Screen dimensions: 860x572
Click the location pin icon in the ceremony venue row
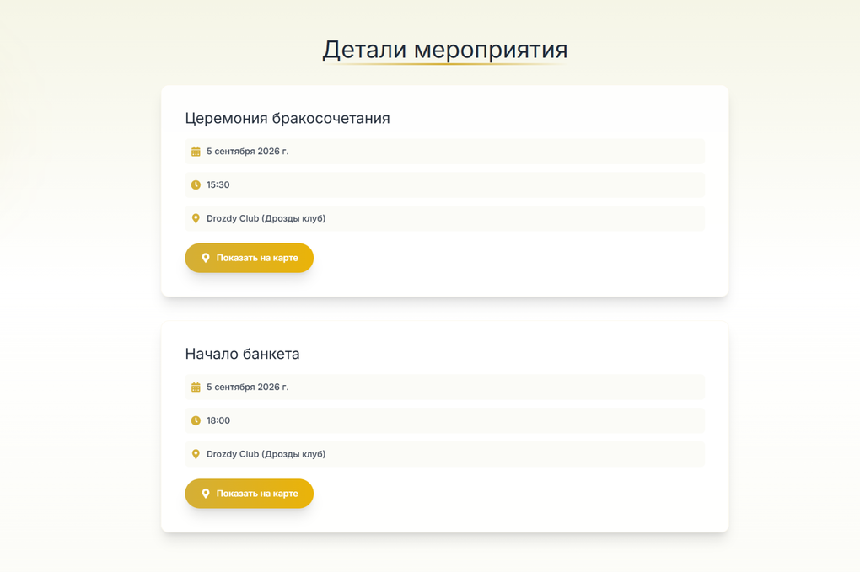tap(196, 218)
